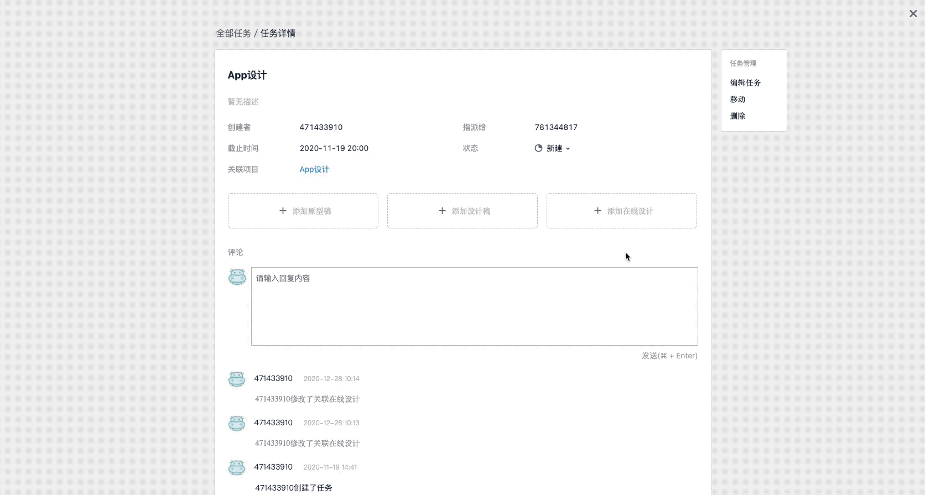
Task: Click 471433910创建了任务 comment text
Action: (294, 488)
